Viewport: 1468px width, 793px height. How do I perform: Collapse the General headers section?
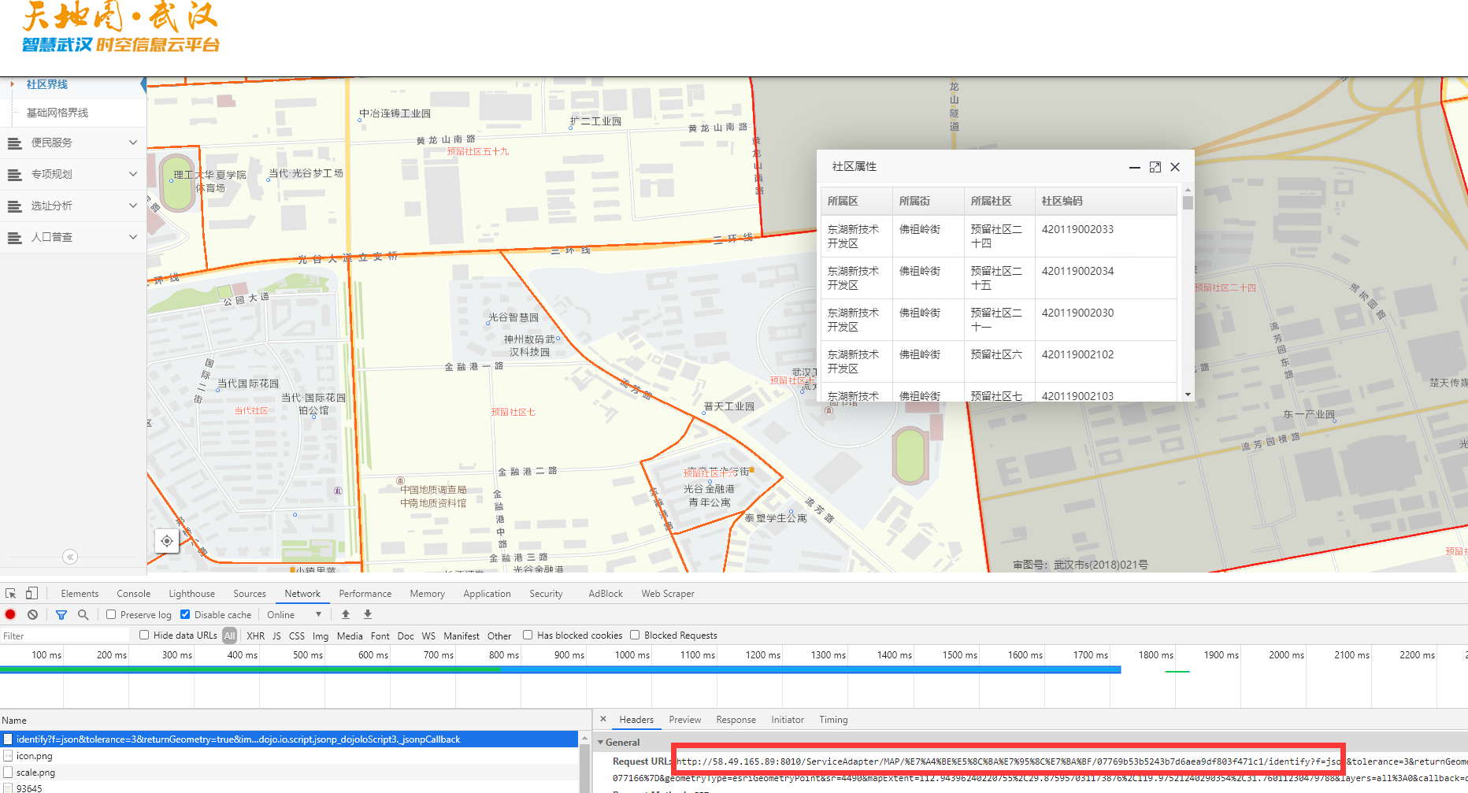pyautogui.click(x=601, y=742)
